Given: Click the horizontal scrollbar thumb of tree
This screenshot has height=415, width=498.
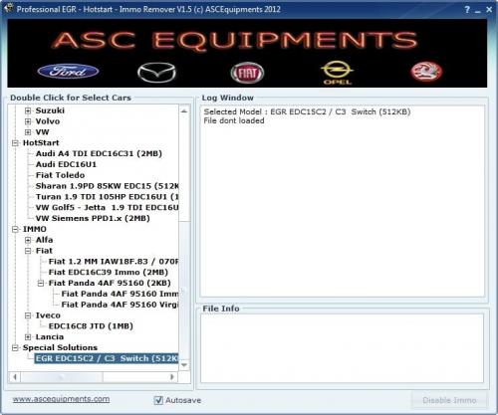Looking at the screenshot, I should pyautogui.click(x=62, y=377).
